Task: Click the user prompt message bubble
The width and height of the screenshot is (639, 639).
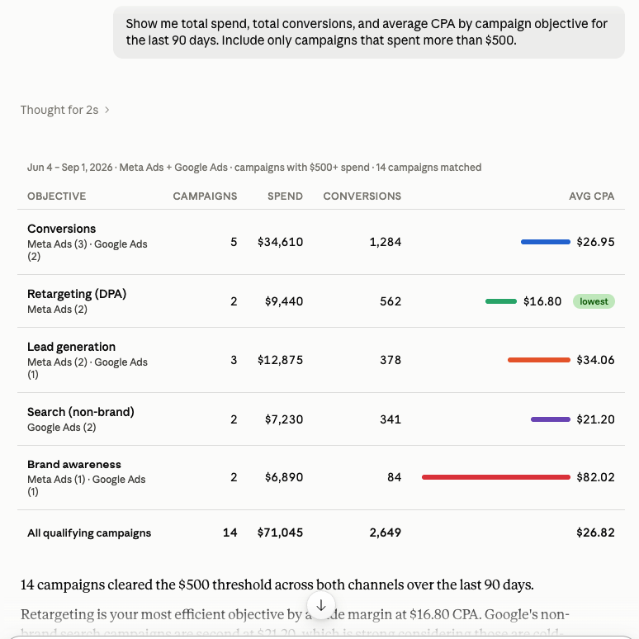Action: pyautogui.click(x=369, y=32)
